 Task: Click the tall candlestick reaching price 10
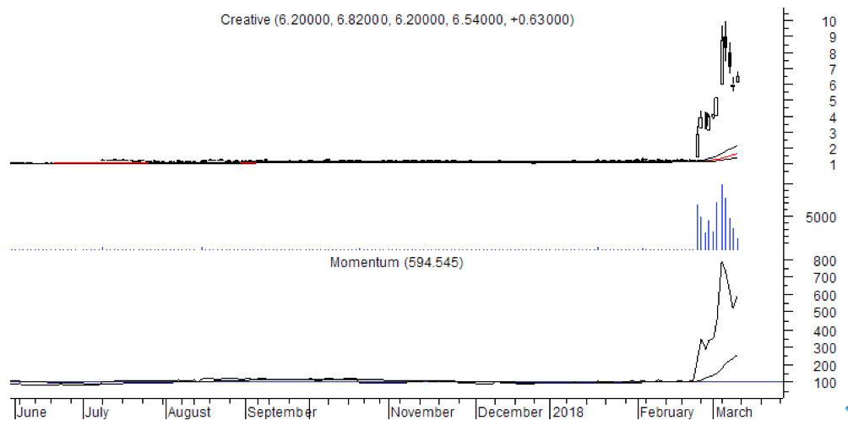click(726, 42)
